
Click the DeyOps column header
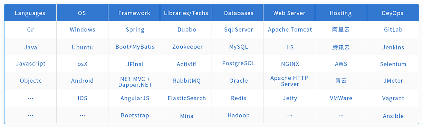coord(393,13)
